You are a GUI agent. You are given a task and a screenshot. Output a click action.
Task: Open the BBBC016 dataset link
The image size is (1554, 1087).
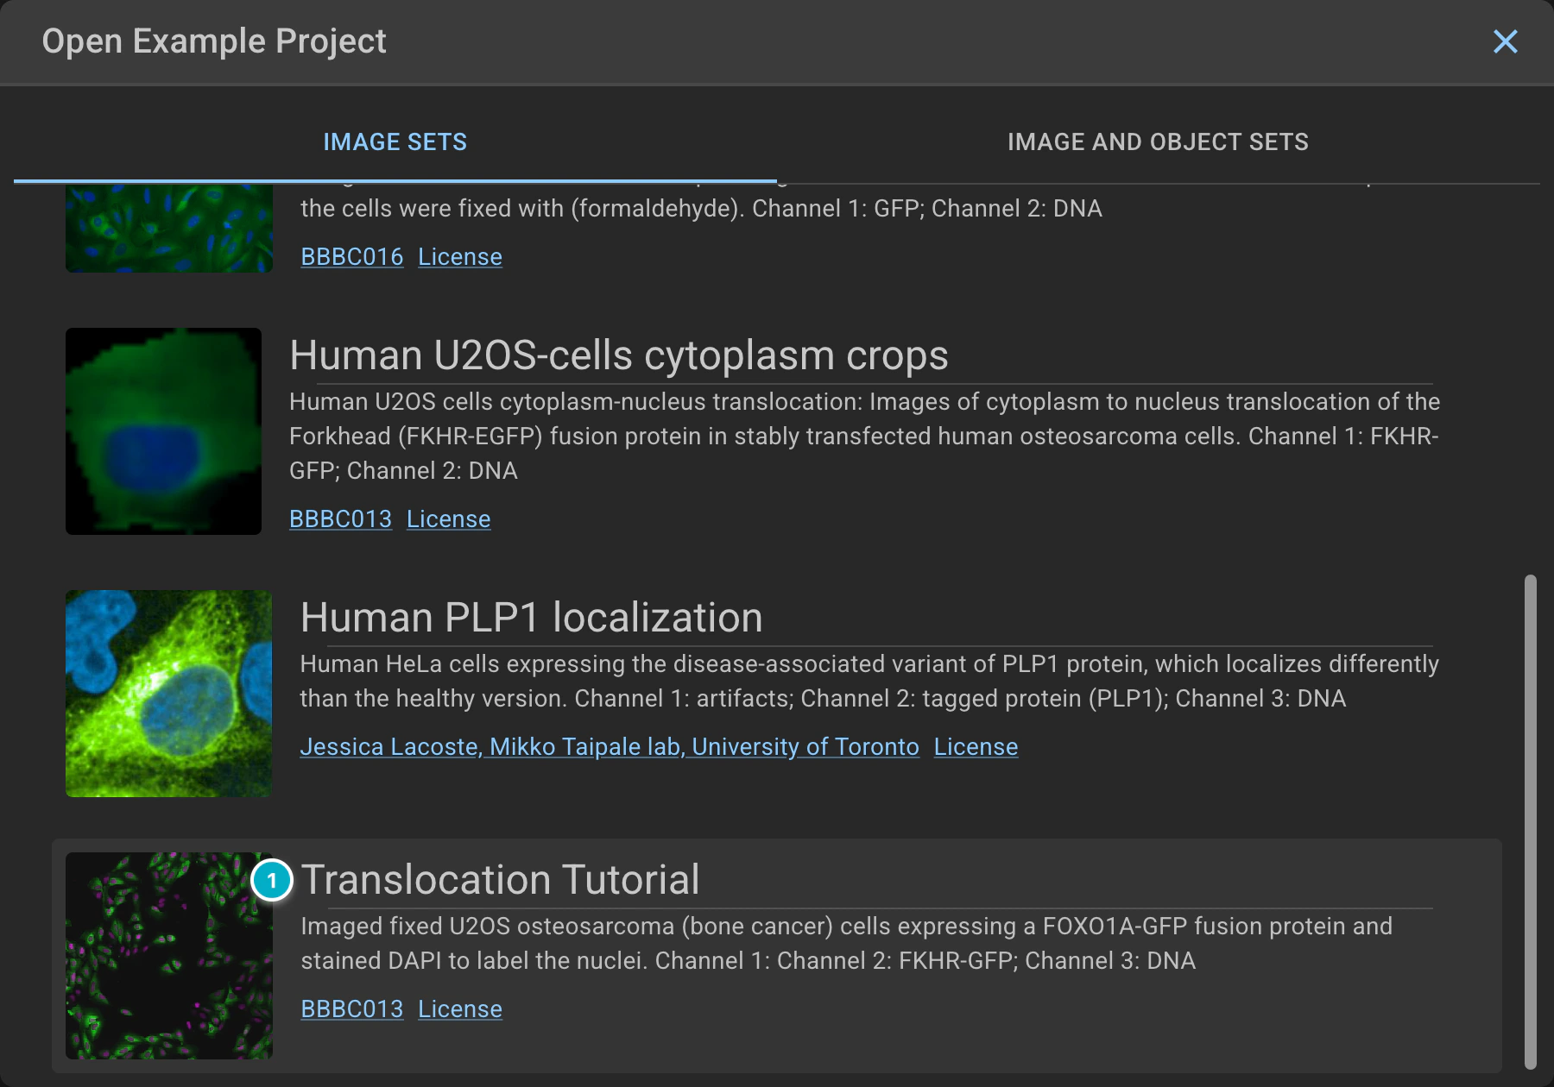coord(352,257)
